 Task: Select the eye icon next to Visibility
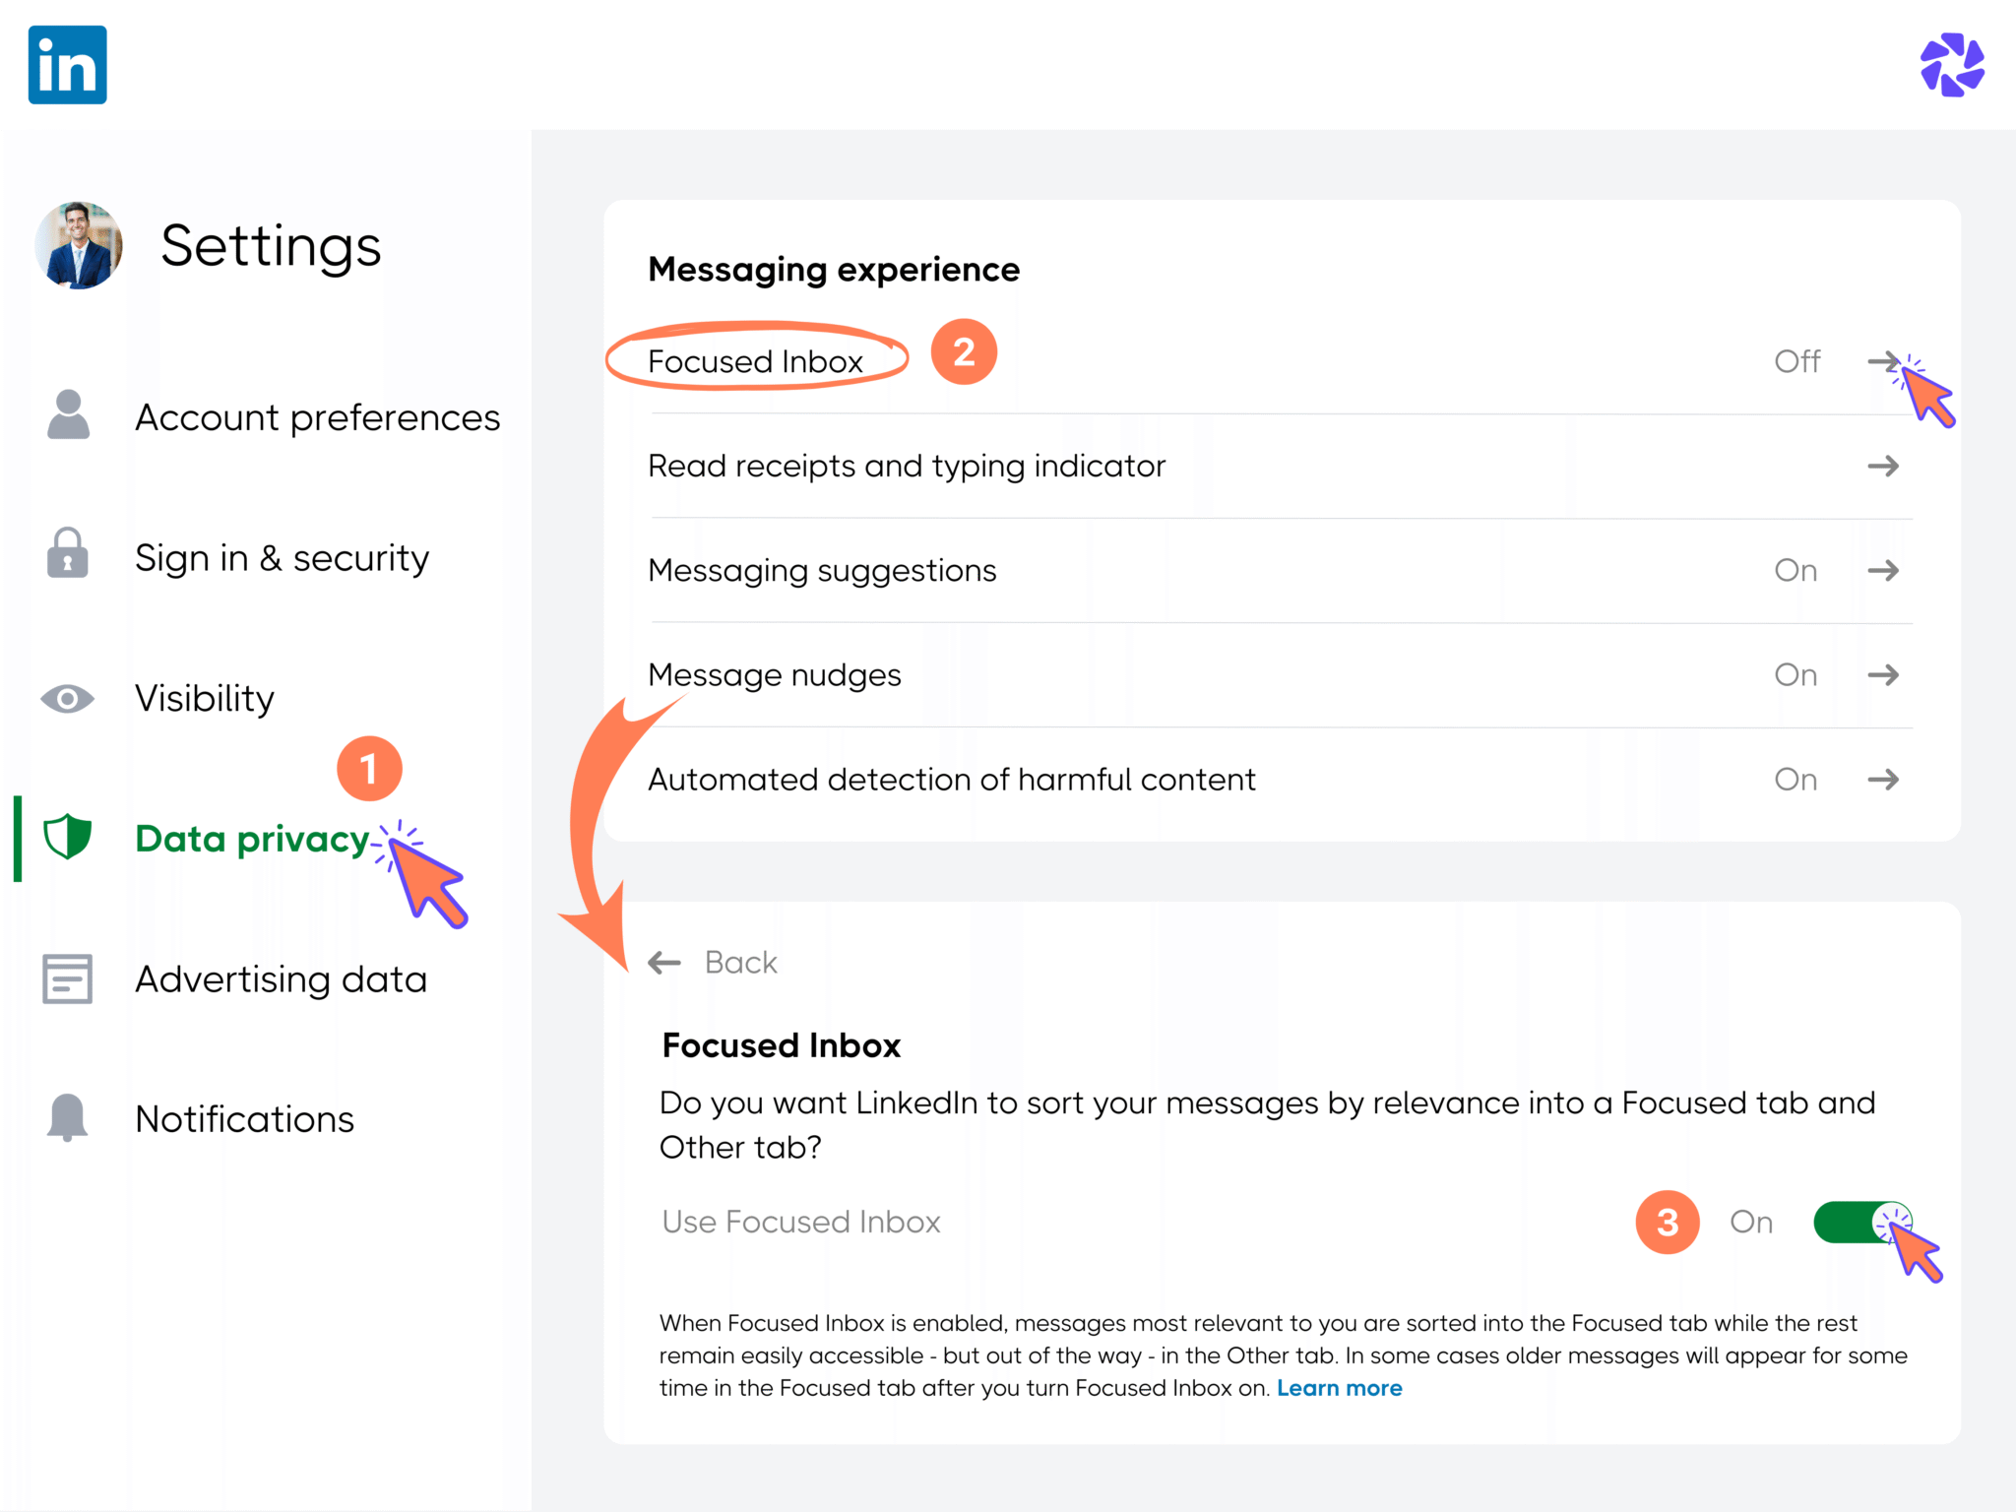point(67,698)
